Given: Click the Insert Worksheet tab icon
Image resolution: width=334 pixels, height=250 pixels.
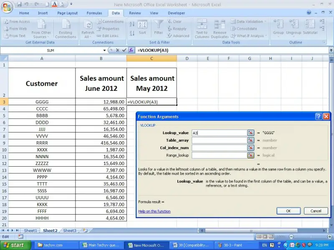Looking at the screenshot, I should coord(85,230).
